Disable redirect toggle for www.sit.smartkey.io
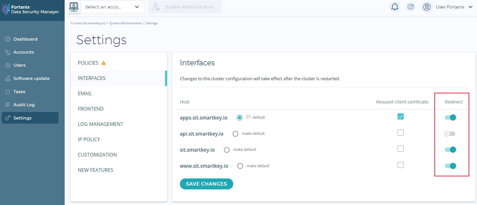 [x=450, y=166]
